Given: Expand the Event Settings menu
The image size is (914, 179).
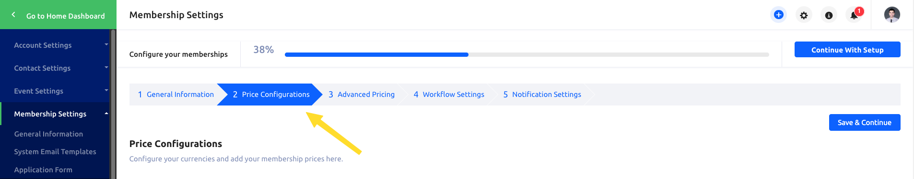Looking at the screenshot, I should (x=55, y=91).
